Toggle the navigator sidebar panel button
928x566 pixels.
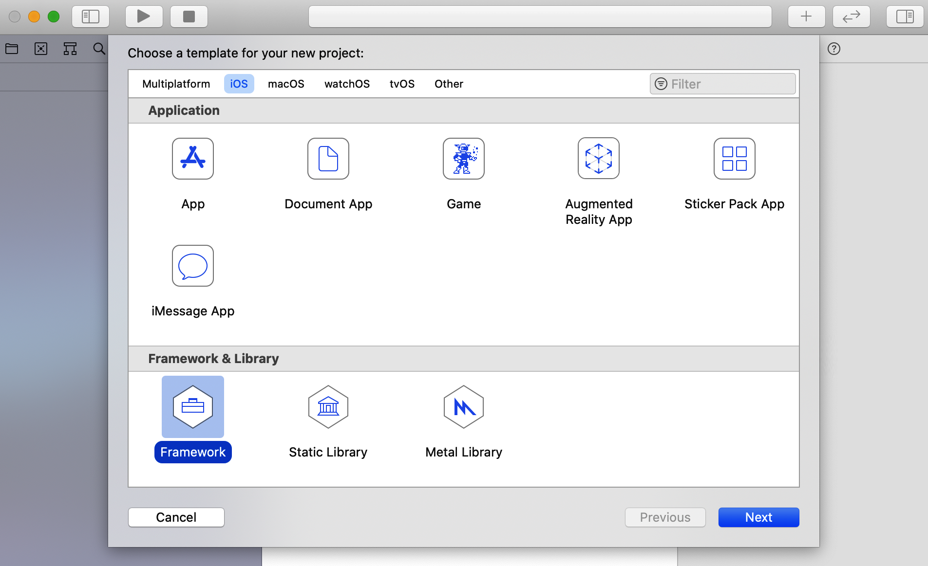(x=91, y=17)
